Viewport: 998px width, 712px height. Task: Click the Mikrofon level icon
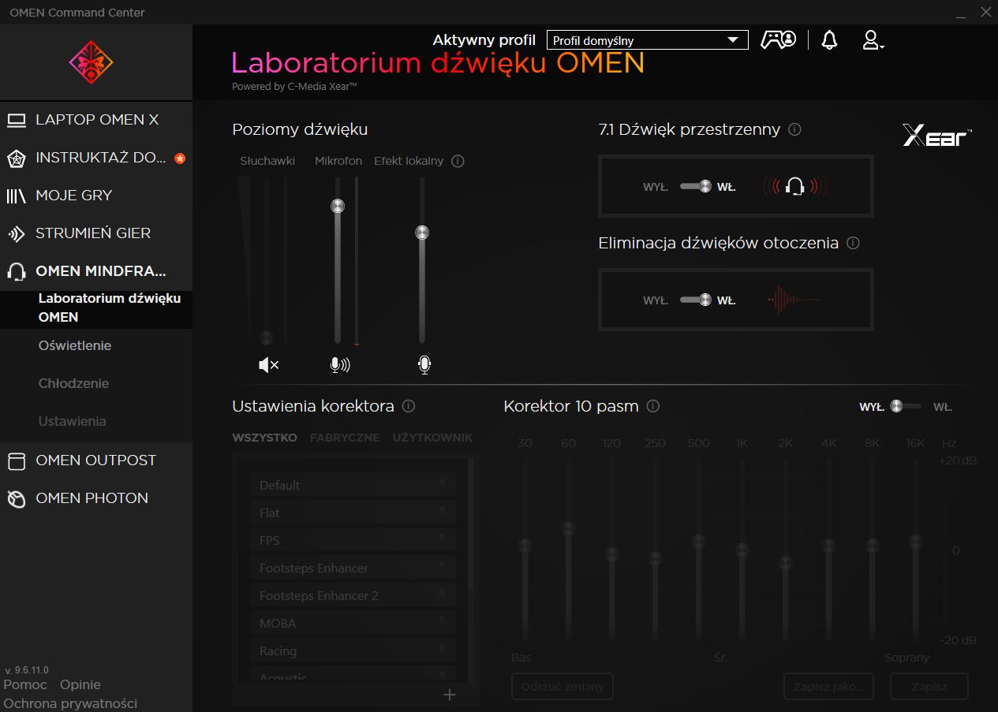339,364
